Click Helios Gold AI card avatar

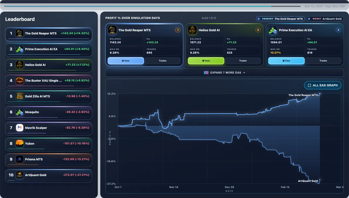pos(192,30)
